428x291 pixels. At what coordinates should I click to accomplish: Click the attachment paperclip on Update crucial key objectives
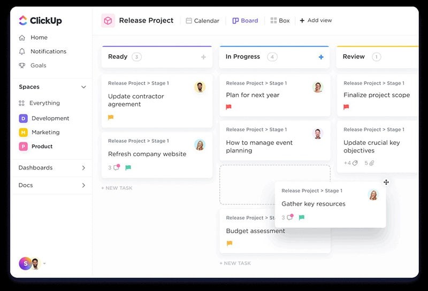pyautogui.click(x=371, y=163)
